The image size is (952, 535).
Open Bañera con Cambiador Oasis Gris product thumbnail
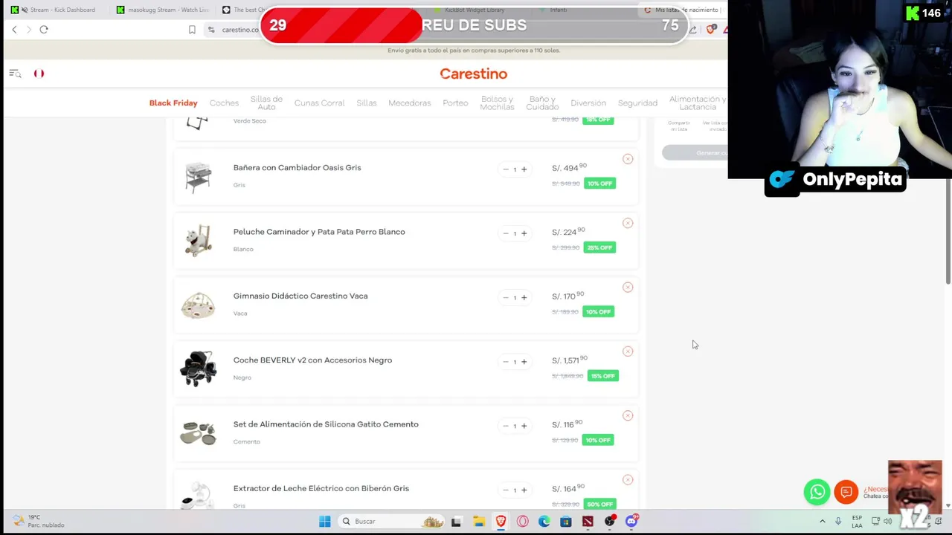point(198,177)
